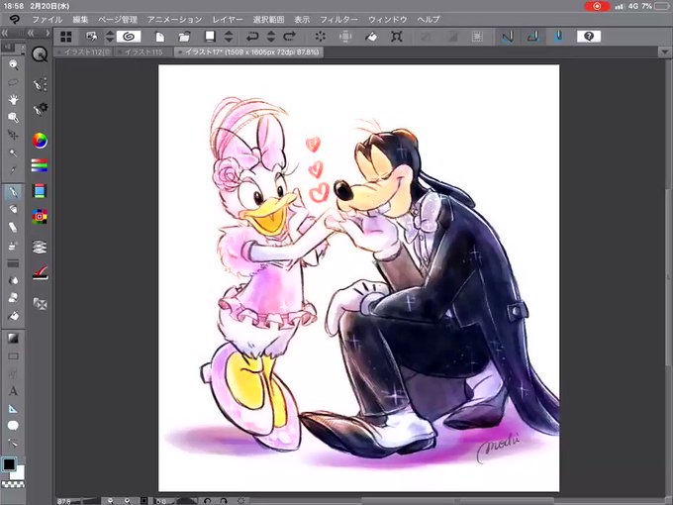Toggle the command bar grid icon
Image resolution: width=673 pixels, height=505 pixels.
(66, 37)
